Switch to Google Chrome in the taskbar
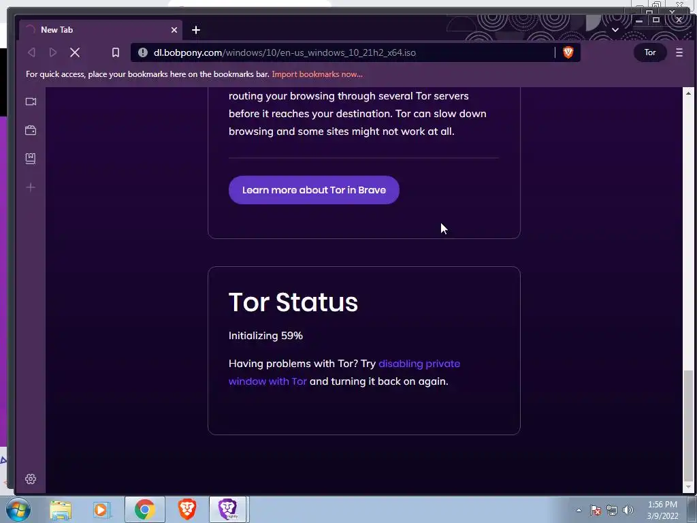Image resolution: width=697 pixels, height=523 pixels. pyautogui.click(x=145, y=509)
